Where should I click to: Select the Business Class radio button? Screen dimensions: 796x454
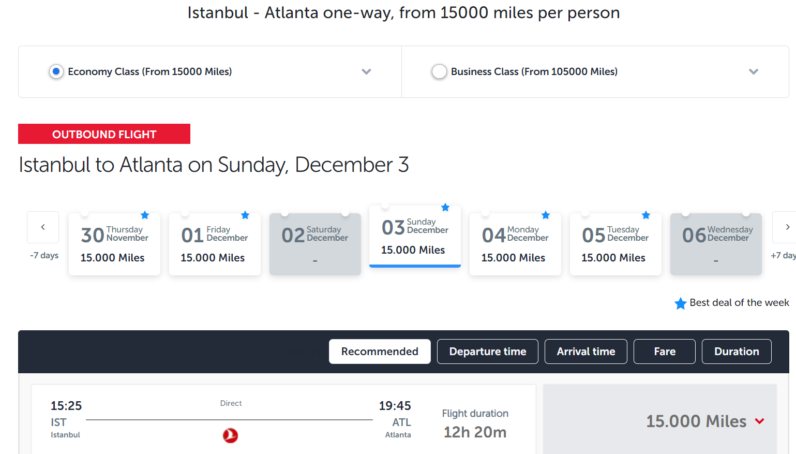click(x=439, y=71)
